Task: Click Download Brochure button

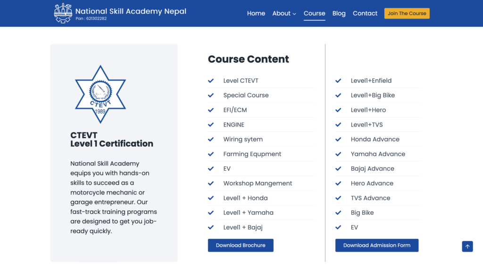Action: [241, 245]
